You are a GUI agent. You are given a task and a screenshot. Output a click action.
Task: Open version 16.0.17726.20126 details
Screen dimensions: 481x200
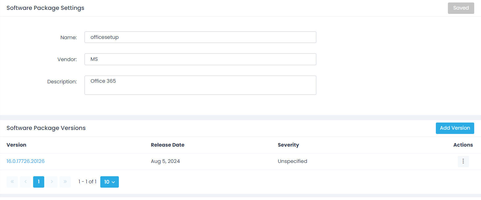coord(26,161)
